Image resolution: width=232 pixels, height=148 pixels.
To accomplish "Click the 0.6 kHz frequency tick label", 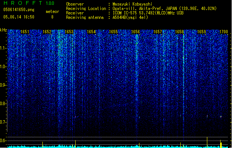I will coord(3,141).
